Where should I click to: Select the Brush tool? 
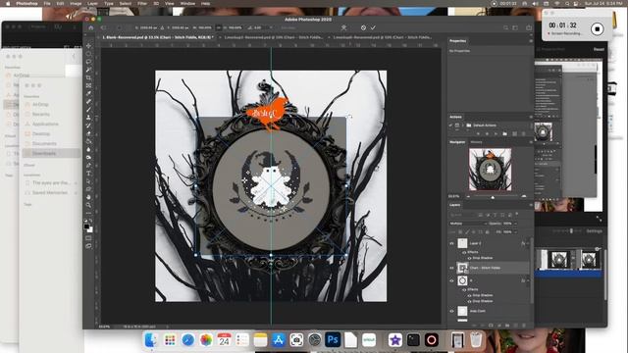(x=88, y=110)
